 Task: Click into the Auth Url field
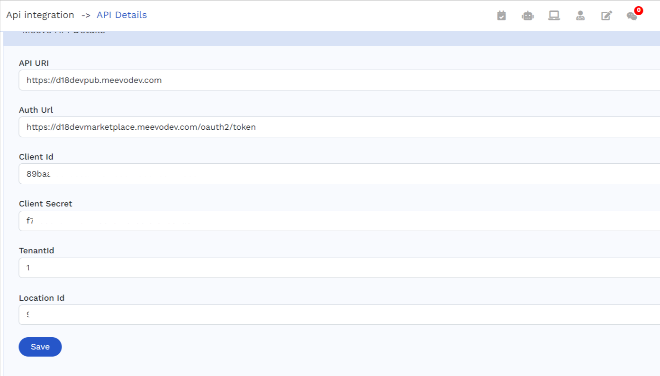click(339, 127)
